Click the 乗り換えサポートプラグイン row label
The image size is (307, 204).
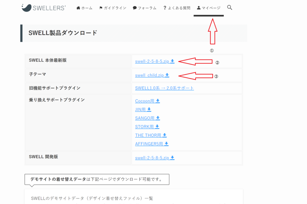tap(57, 100)
